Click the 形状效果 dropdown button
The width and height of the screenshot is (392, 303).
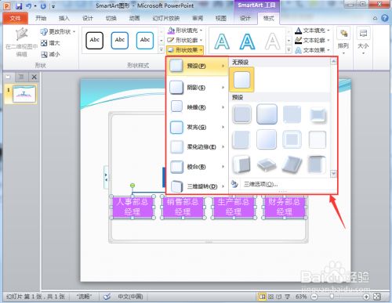pyautogui.click(x=185, y=50)
